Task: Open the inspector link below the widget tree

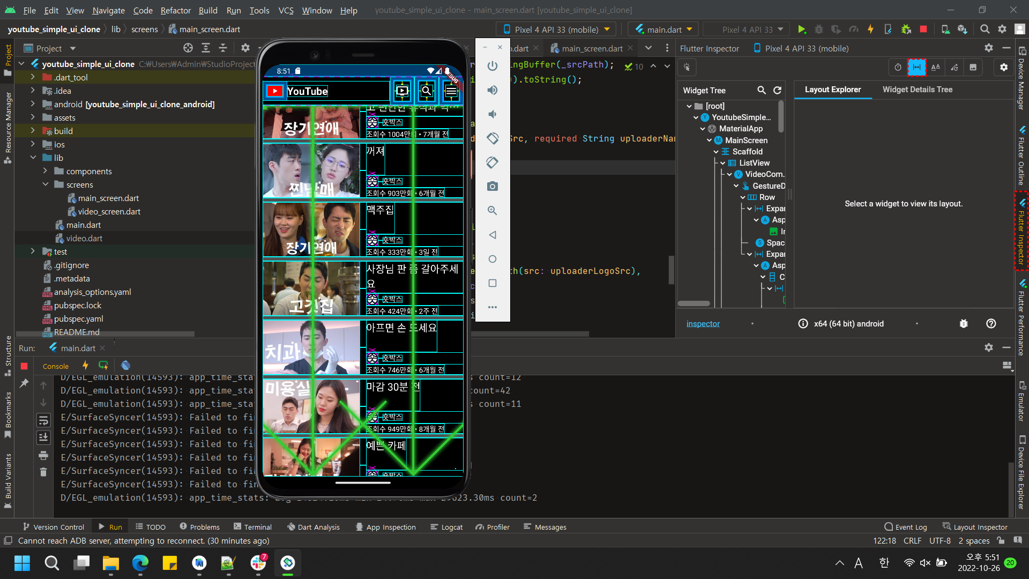Action: point(703,323)
